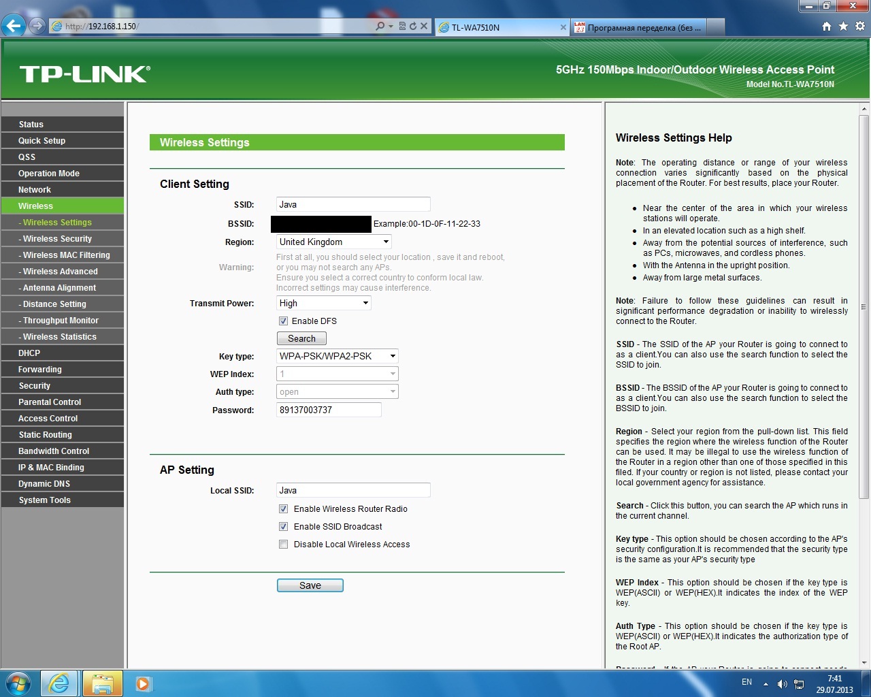Open the Transmit Power dropdown
The height and width of the screenshot is (697, 871).
tap(324, 304)
